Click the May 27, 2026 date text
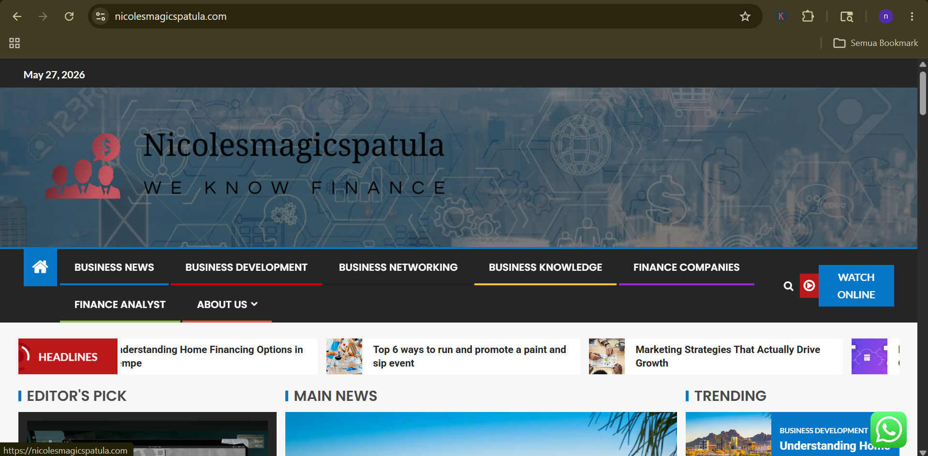 click(x=54, y=75)
